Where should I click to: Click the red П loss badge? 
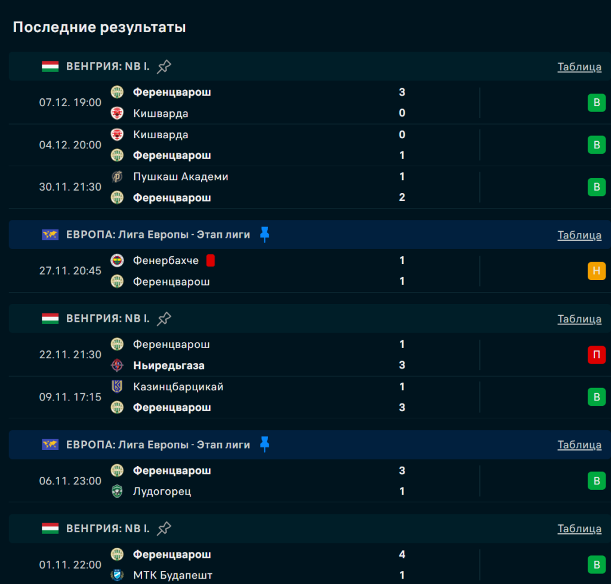click(596, 355)
